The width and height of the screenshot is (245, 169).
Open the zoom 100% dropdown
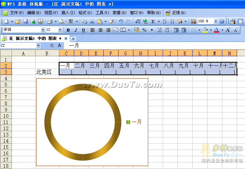pyautogui.click(x=216, y=21)
